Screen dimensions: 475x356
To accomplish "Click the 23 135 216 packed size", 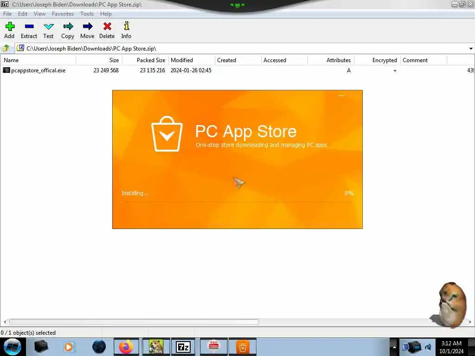I will (x=152, y=70).
